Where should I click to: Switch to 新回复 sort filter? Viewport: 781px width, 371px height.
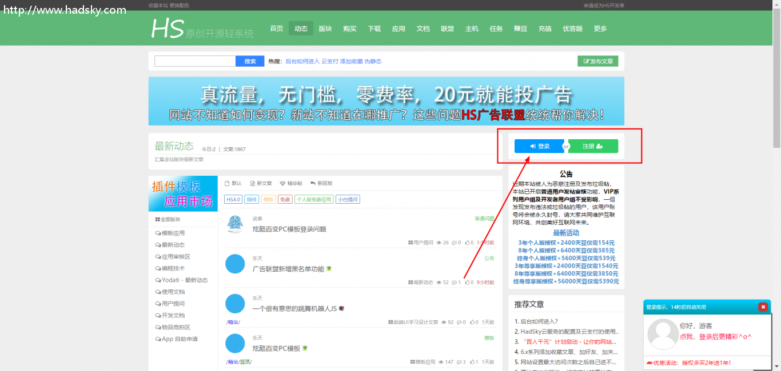(x=321, y=183)
